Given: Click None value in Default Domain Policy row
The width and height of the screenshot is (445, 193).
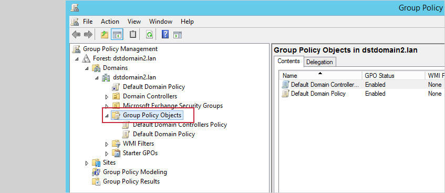Looking at the screenshot, I should (435, 94).
